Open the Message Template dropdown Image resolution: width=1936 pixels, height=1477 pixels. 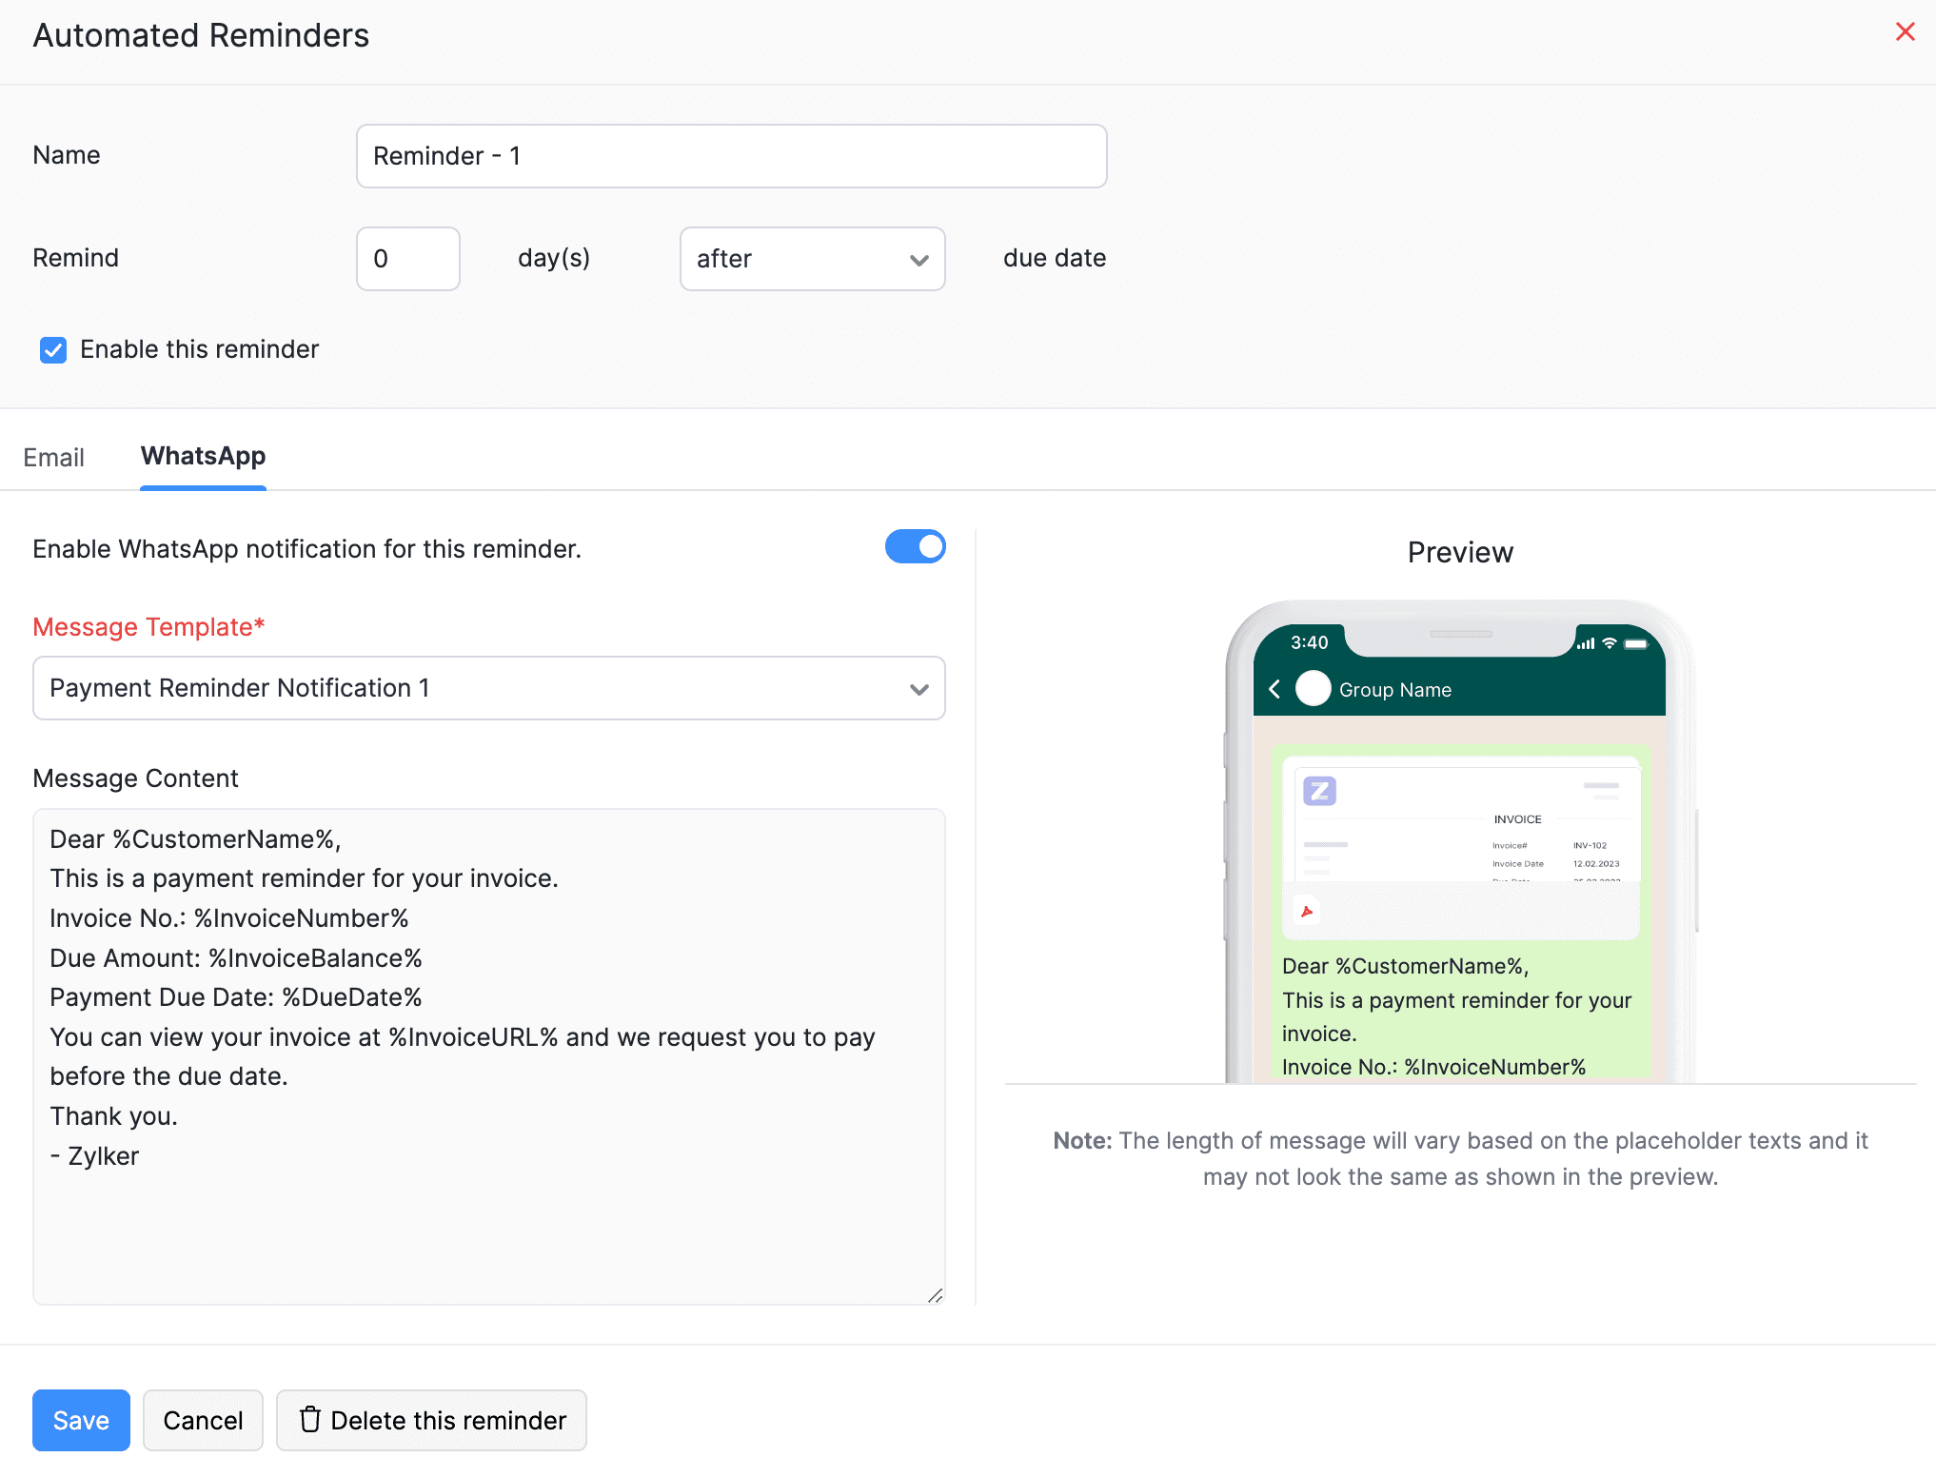point(488,687)
